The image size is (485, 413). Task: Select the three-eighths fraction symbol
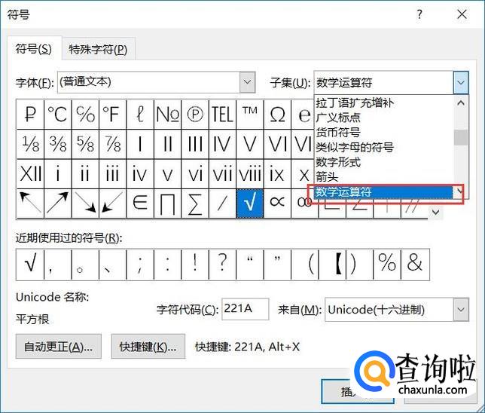[x=58, y=144]
